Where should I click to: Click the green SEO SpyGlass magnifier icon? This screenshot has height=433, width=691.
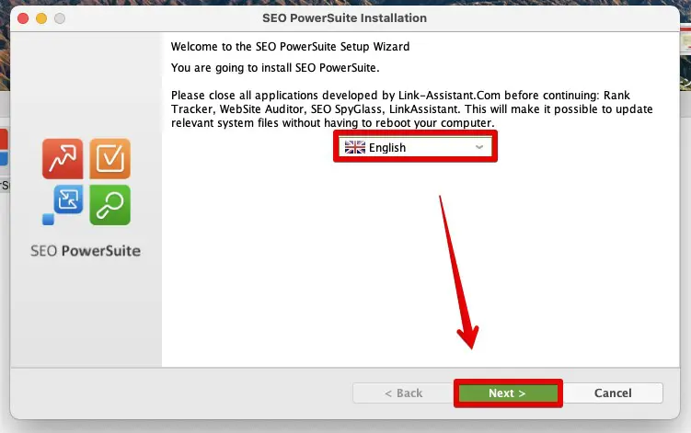coord(109,204)
